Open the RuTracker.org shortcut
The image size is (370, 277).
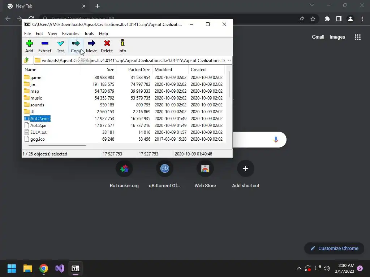click(x=124, y=175)
